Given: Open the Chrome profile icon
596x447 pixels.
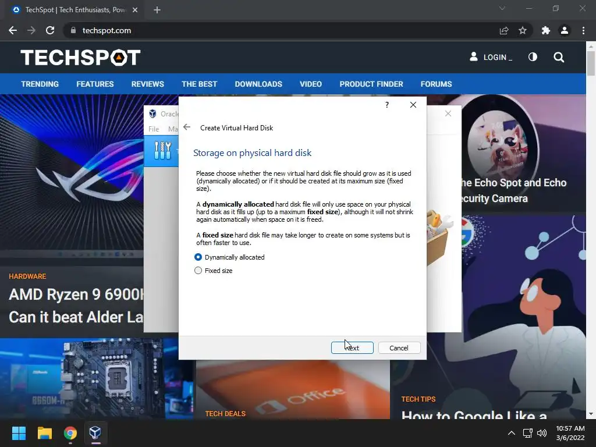Looking at the screenshot, I should click(565, 30).
